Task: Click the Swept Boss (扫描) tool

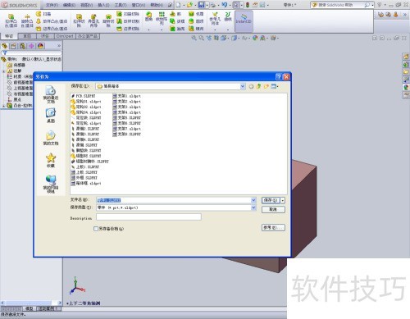Action: 43,14
